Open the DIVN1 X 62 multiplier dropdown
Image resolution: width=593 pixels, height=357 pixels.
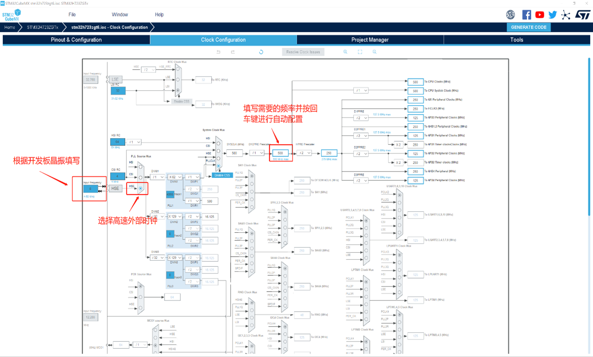click(x=175, y=177)
